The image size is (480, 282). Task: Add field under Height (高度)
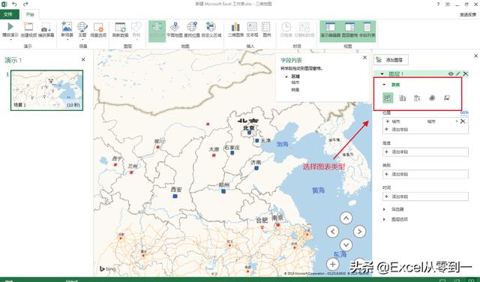click(x=425, y=151)
